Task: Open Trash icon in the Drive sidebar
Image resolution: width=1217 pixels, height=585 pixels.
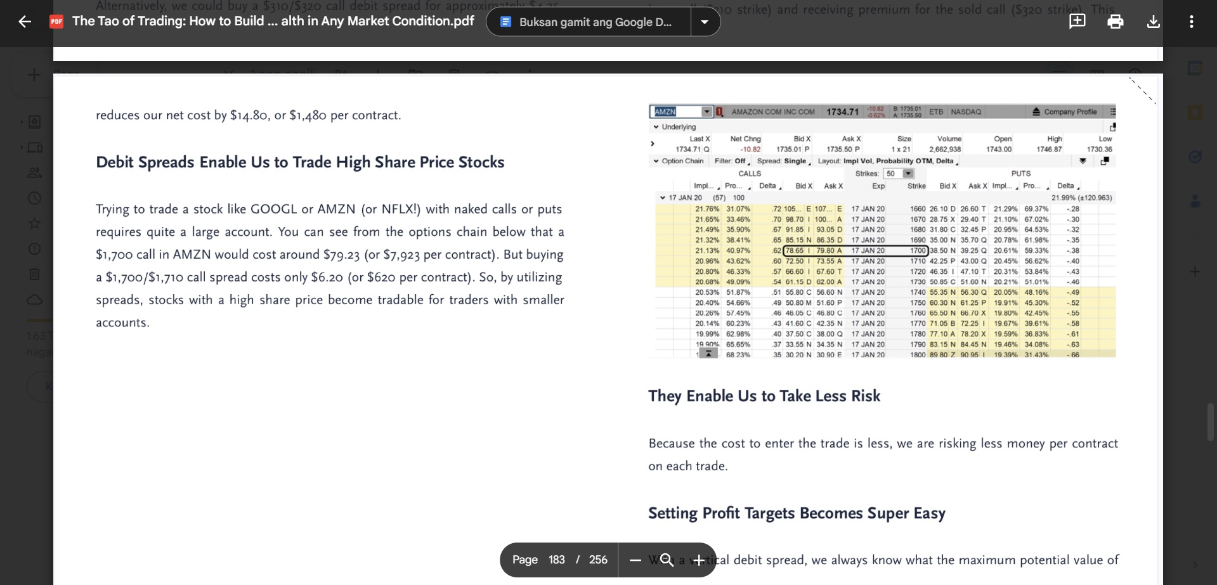Action: tap(35, 274)
